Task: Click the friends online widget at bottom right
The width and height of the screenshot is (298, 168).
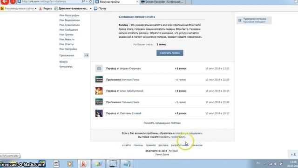Action: click(293, 154)
